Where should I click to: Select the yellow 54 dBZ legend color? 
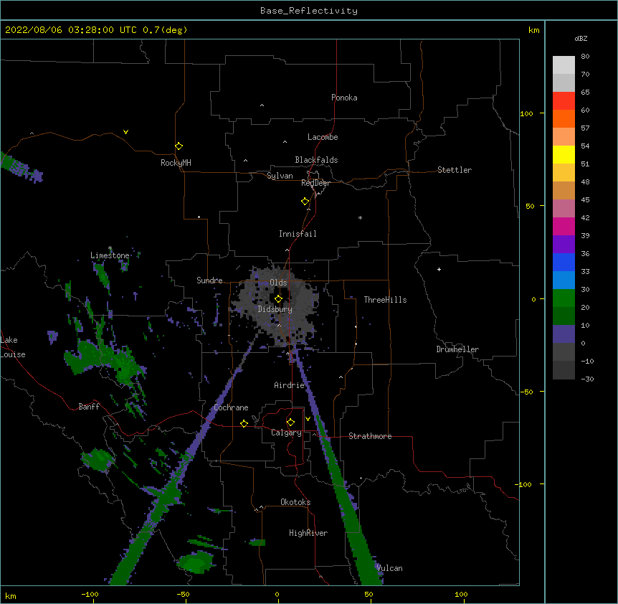pos(564,154)
